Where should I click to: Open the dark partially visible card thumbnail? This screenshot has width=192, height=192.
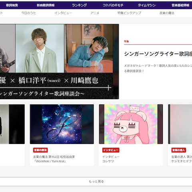pyautogui.click(x=12, y=124)
